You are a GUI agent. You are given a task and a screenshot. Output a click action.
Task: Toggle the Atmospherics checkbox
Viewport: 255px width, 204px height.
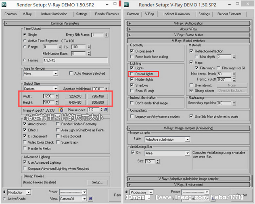pyautogui.click(x=25, y=124)
